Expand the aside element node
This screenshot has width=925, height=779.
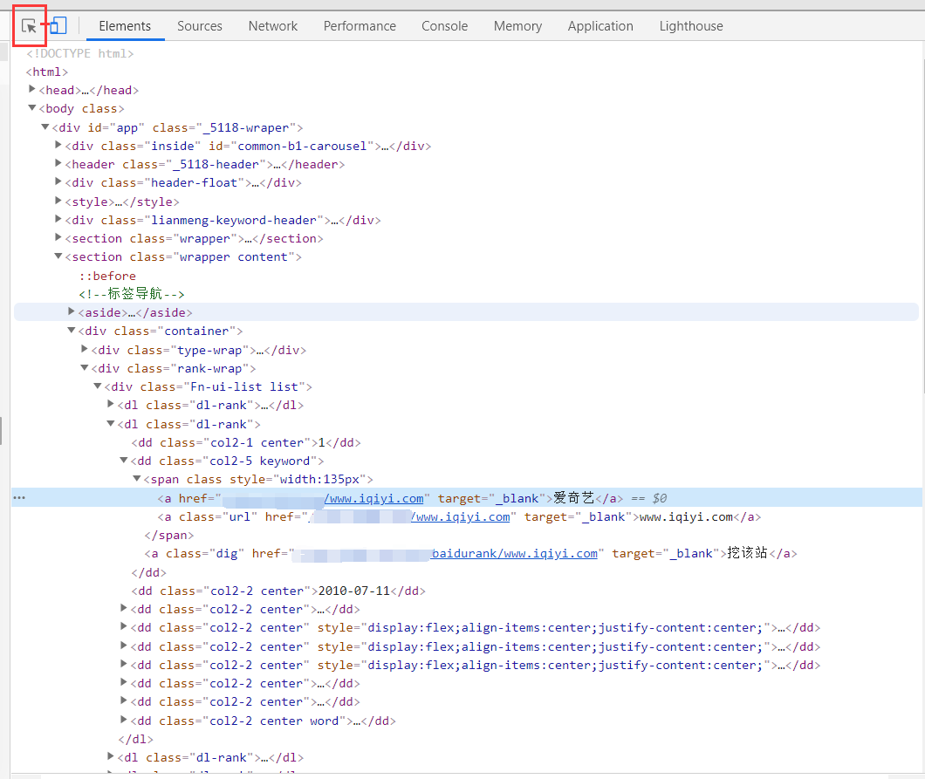tap(72, 311)
